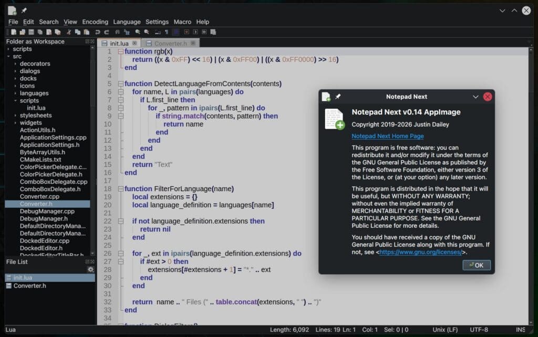Open the chevron dropdown on the about dialog

(x=475, y=97)
